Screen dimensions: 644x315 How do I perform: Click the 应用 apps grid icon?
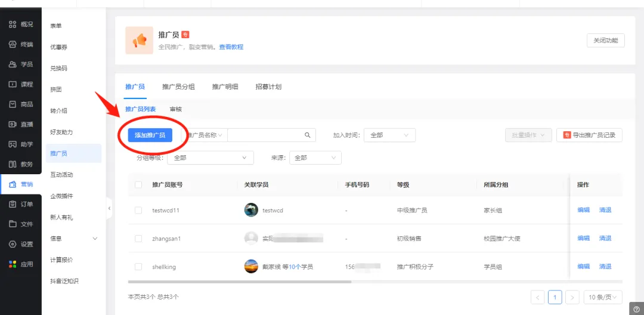point(13,264)
